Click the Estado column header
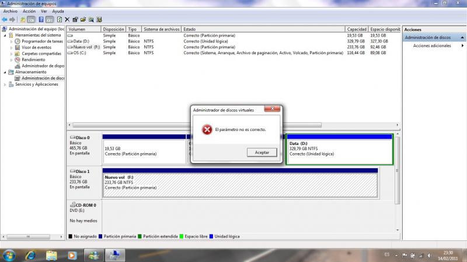467x262 pixels. (x=263, y=29)
